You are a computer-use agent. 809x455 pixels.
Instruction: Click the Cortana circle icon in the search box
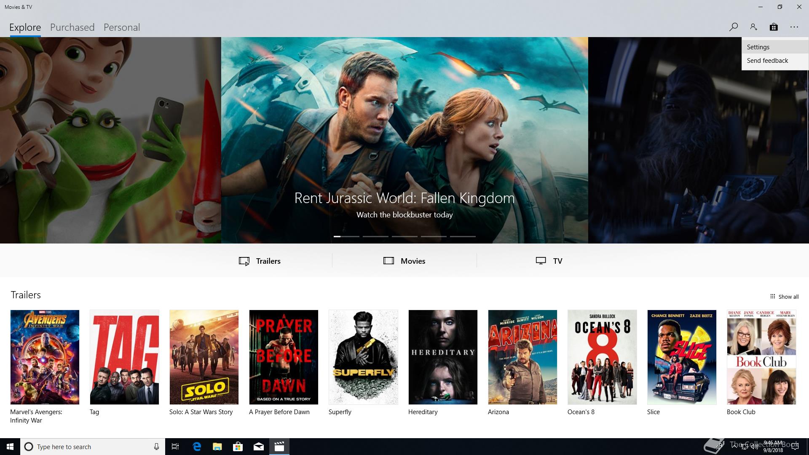click(29, 447)
